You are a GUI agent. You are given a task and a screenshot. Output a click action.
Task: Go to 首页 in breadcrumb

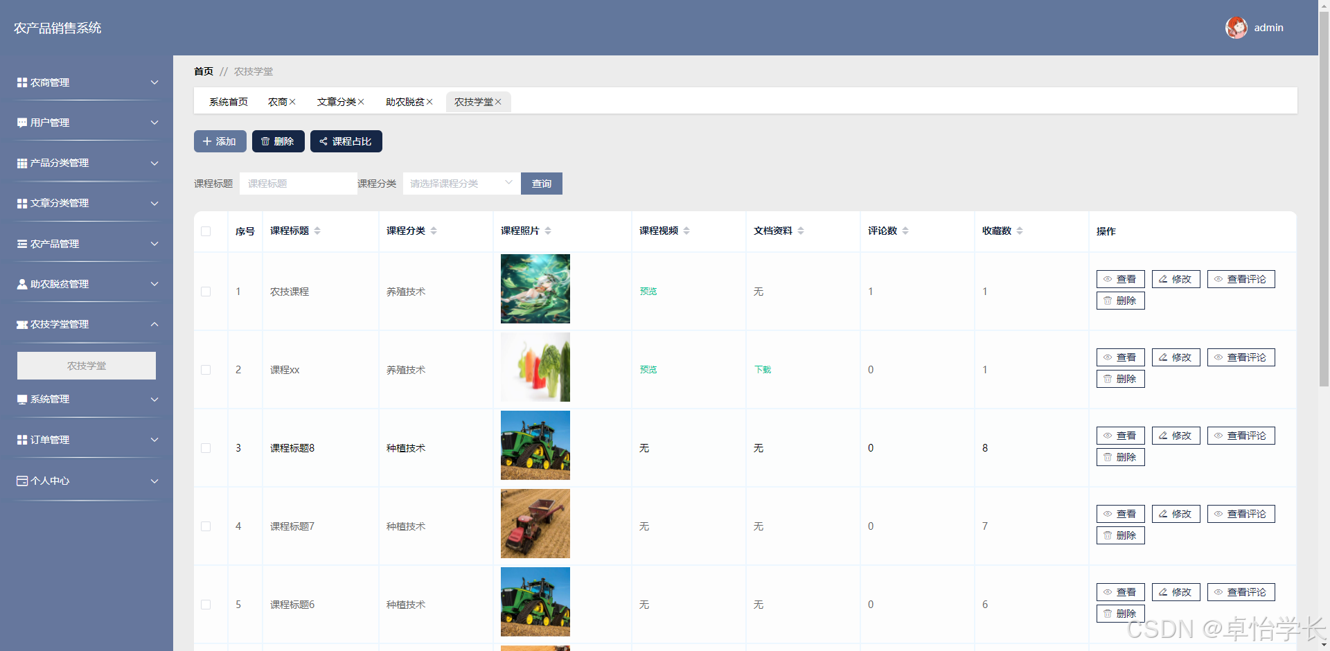tap(204, 71)
